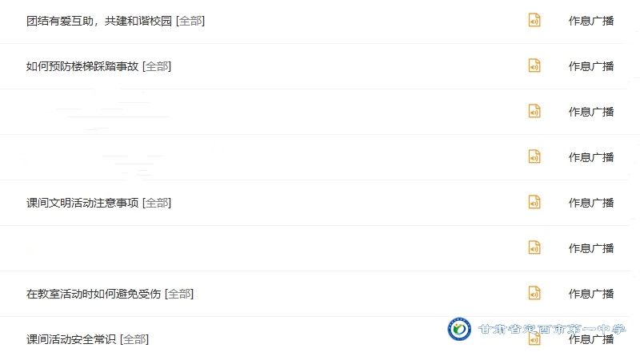The height and width of the screenshot is (352, 640).
Task: Click audio icon in blank row below 课间文明活动注意事项
Action: coord(534,248)
